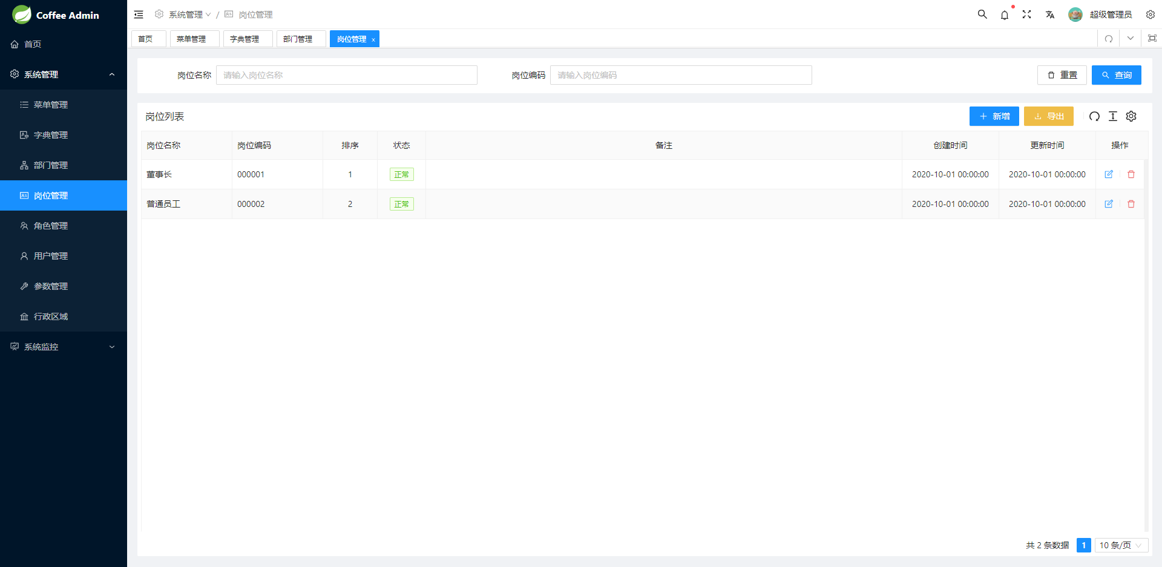Delete the 普通员工 row
1162x567 pixels.
click(x=1131, y=204)
